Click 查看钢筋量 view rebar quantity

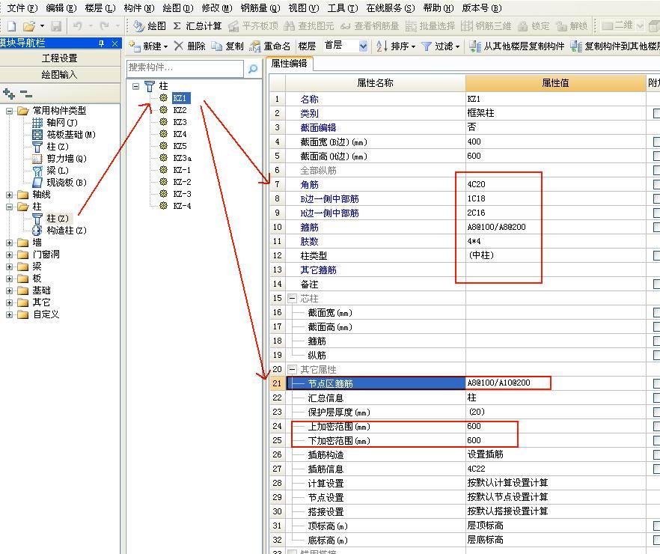coord(370,26)
